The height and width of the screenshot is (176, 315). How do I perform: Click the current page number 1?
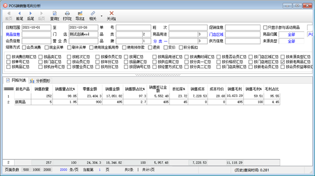pyautogui.click(x=100, y=170)
